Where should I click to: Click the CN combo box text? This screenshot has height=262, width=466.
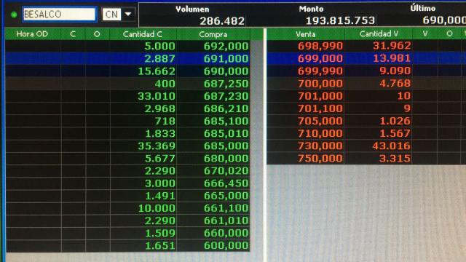(111, 15)
